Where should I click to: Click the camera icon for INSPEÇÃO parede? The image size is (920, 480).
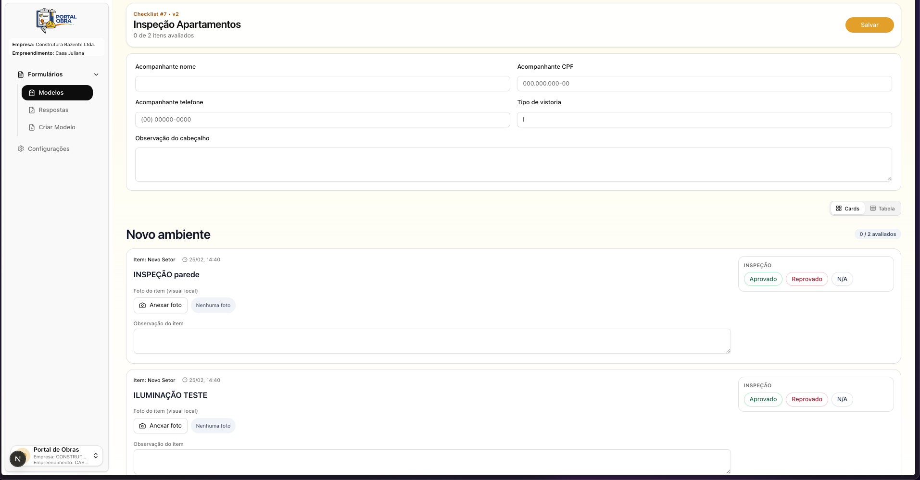click(x=142, y=305)
